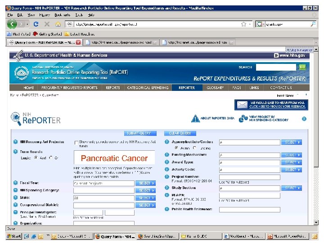The width and height of the screenshot is (324, 243).
Task: Open the NIH Spending Category Select button
Action: 146,190
